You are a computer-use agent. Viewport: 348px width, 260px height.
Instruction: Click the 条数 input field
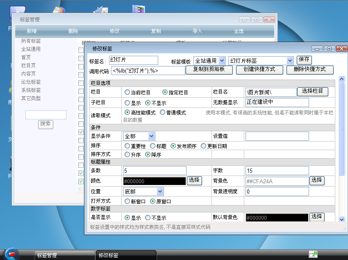154,170
